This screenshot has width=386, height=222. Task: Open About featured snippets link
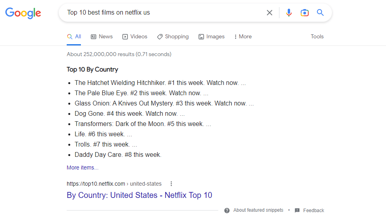(258, 210)
